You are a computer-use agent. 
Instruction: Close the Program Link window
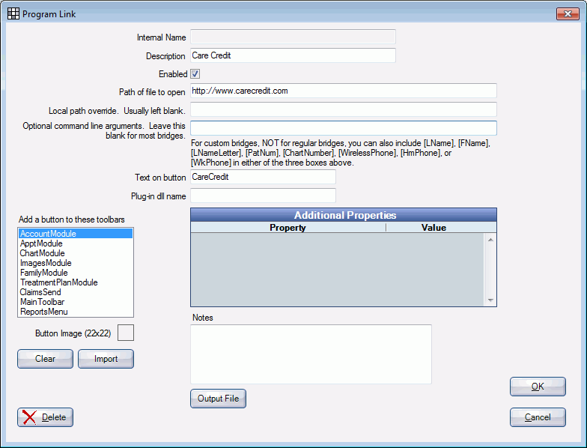click(568, 13)
